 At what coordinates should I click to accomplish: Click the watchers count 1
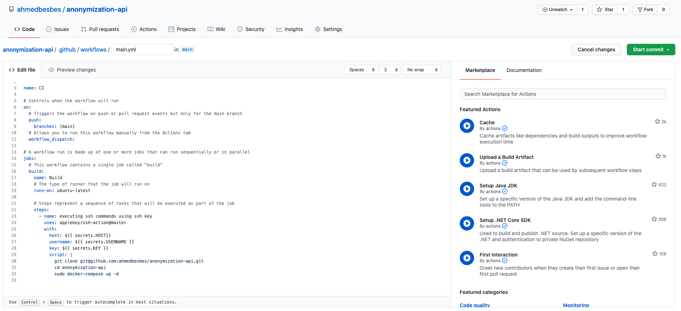point(582,10)
